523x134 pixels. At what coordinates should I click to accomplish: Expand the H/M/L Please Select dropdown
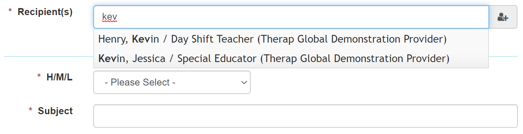pos(172,82)
